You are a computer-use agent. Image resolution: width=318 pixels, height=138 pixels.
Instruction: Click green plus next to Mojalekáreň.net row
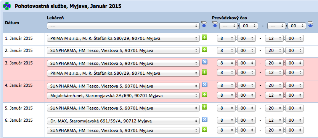coord(204,94)
